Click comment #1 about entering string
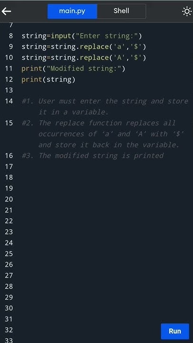This screenshot has height=343, width=193. point(105,107)
